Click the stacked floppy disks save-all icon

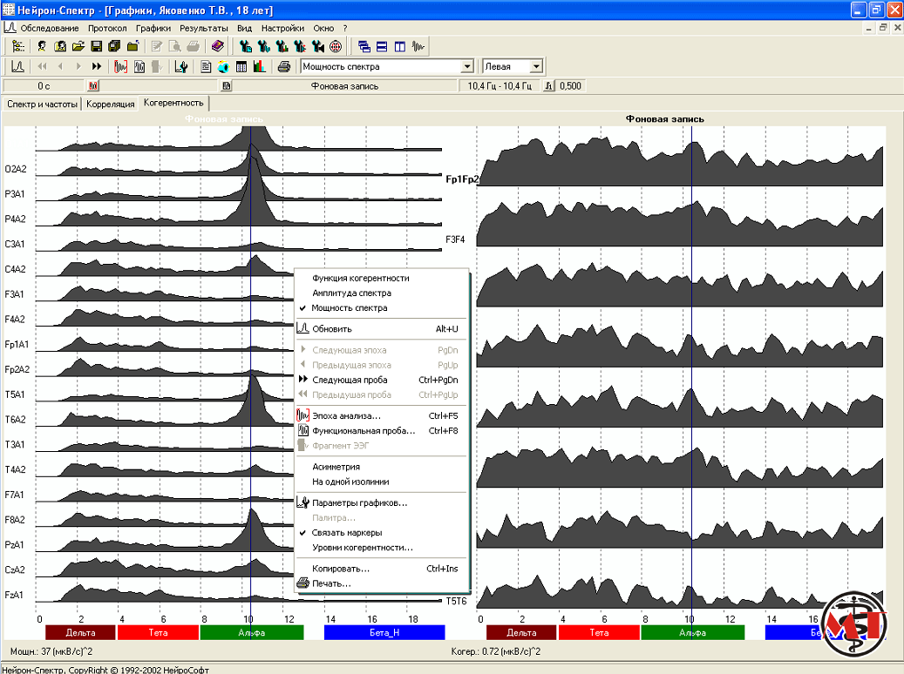114,47
